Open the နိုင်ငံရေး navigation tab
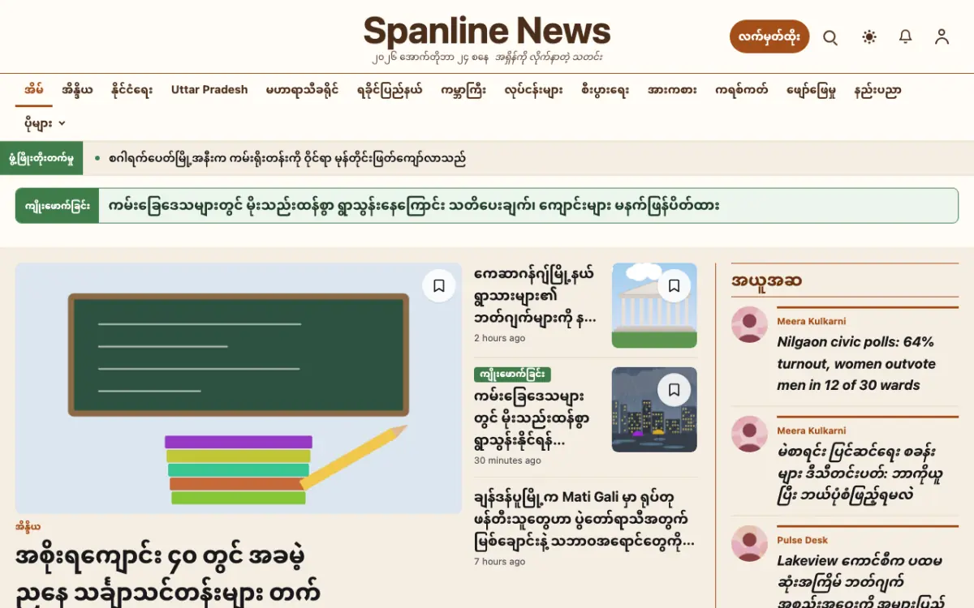 click(x=131, y=90)
